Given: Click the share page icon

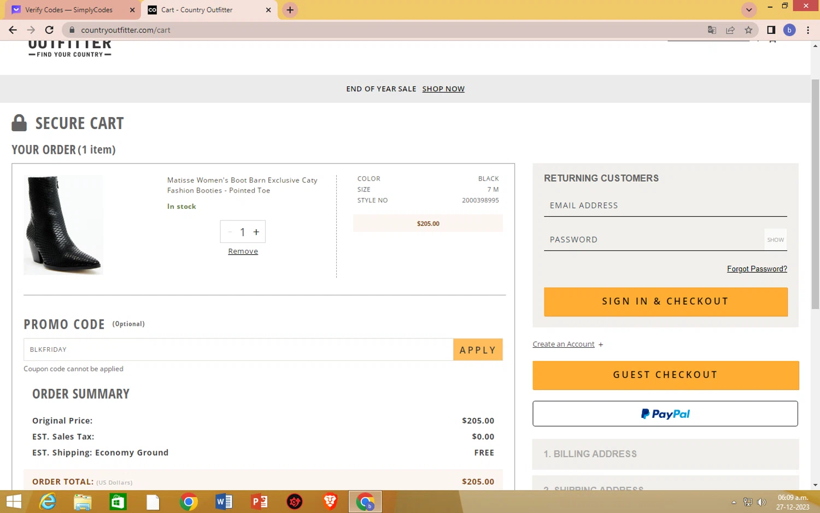Looking at the screenshot, I should 730,30.
